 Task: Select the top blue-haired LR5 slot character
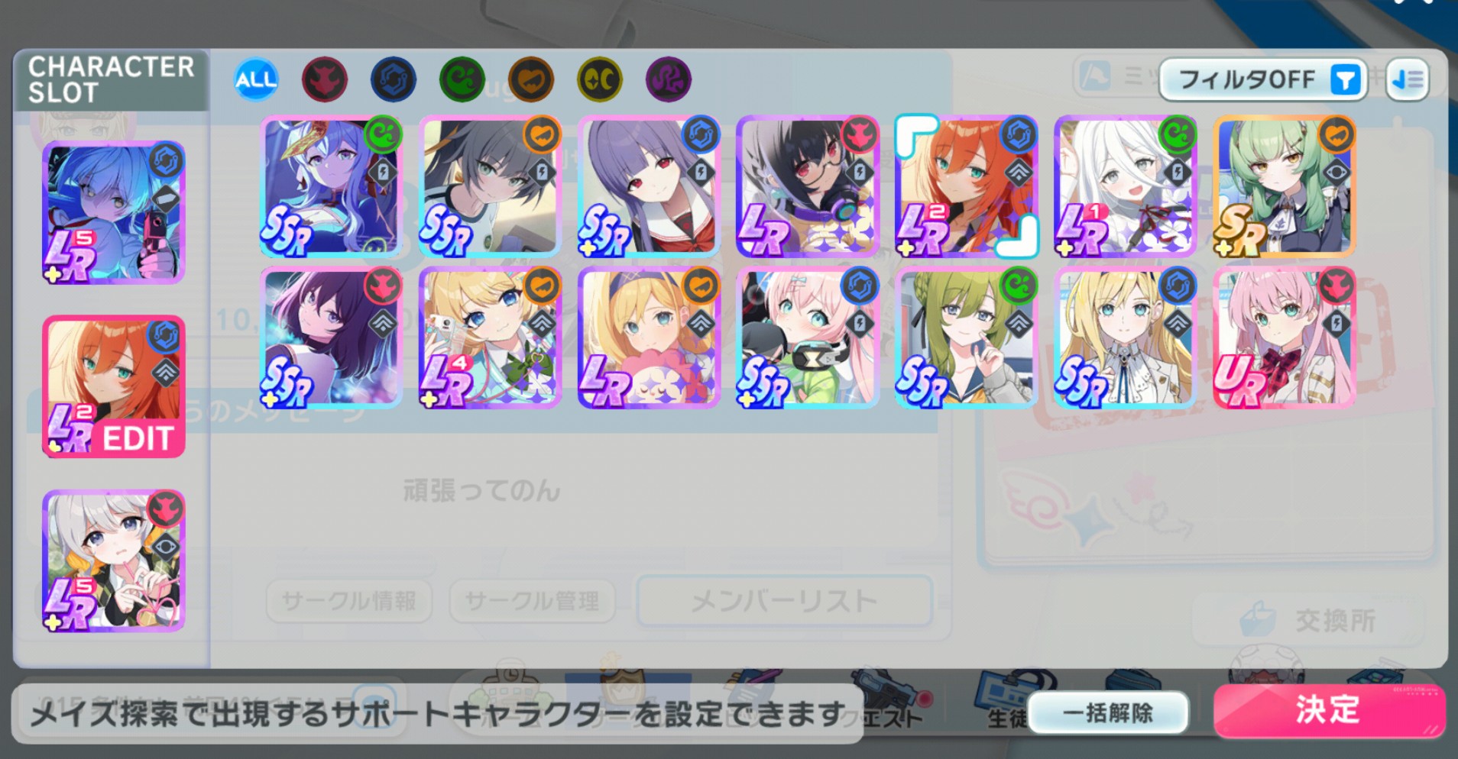(x=114, y=212)
